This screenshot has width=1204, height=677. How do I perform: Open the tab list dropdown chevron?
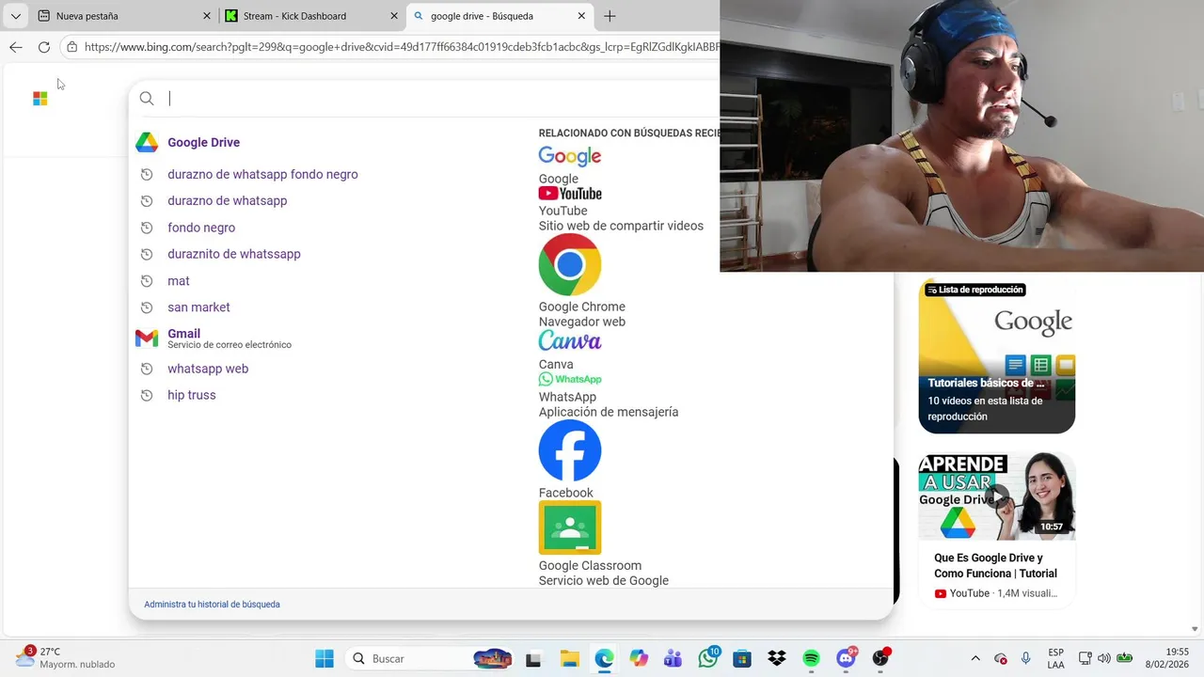(15, 16)
